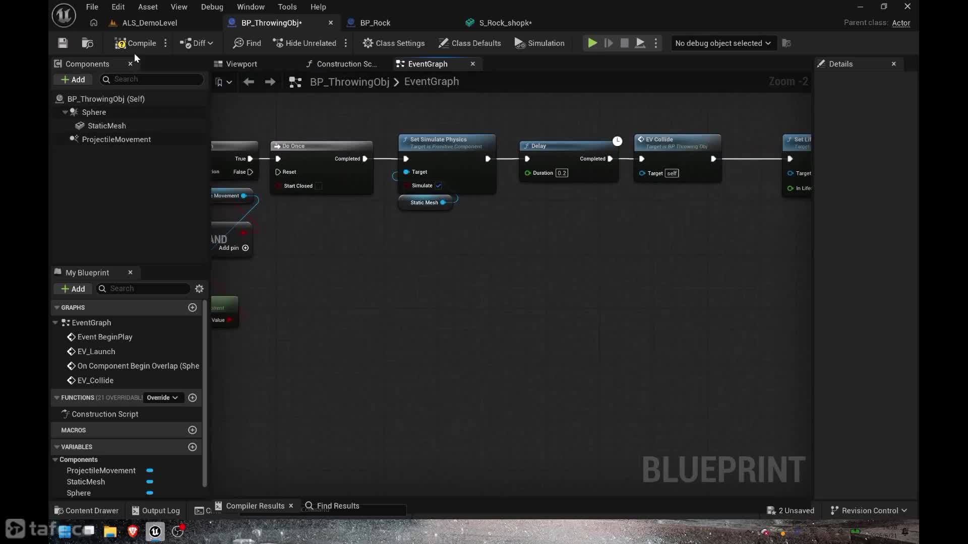
Task: Select BP_ThrowingObj (Self) root item
Action: (x=106, y=99)
